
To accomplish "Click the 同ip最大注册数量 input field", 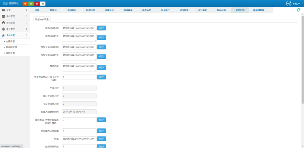I will click(79, 131).
